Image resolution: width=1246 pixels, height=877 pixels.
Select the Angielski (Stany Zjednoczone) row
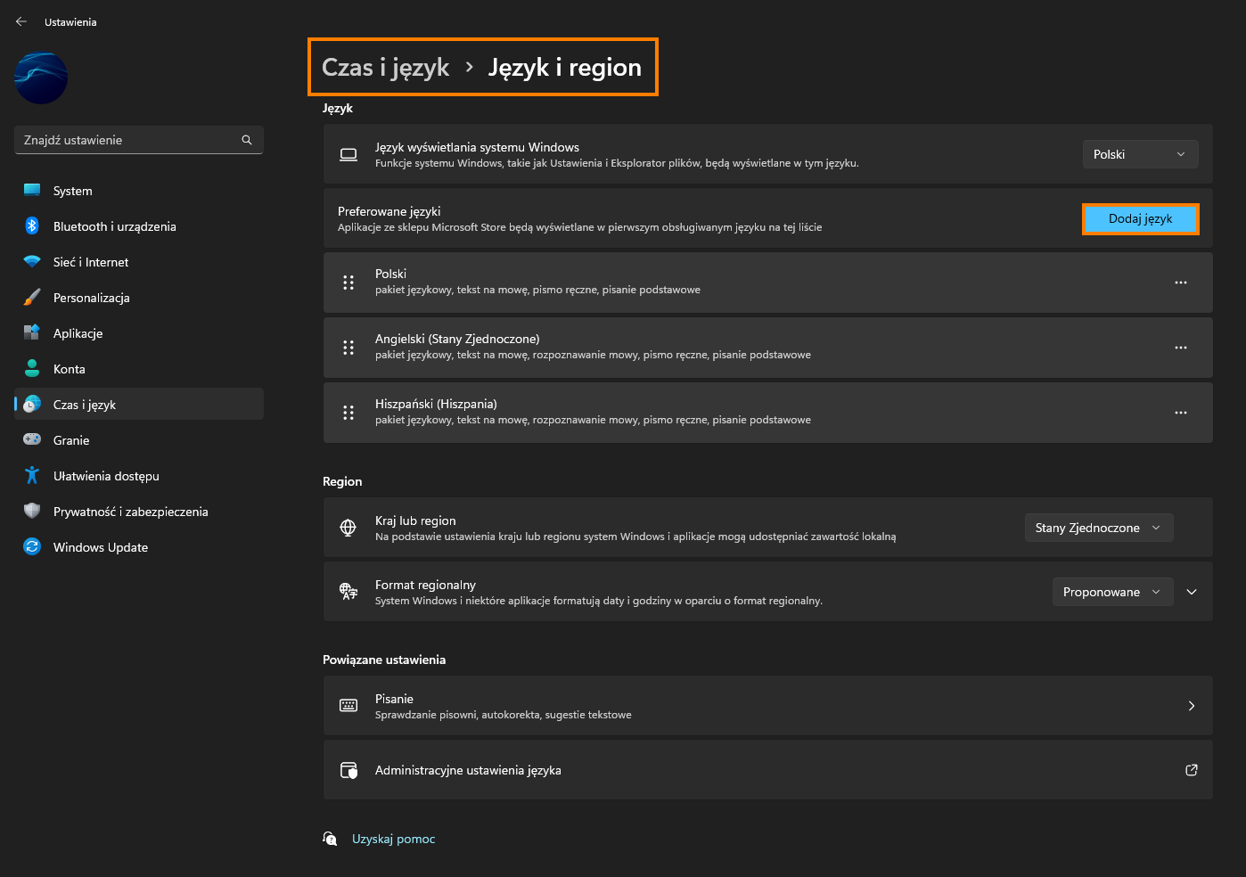(x=768, y=348)
